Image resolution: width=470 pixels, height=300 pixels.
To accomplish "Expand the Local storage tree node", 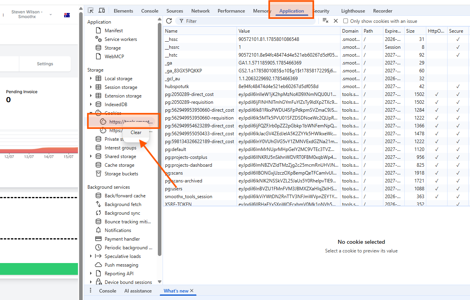I will pyautogui.click(x=91, y=79).
